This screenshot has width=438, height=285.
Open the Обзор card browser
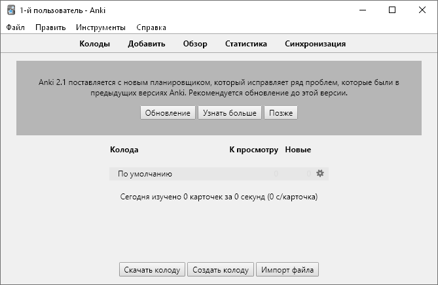[195, 44]
